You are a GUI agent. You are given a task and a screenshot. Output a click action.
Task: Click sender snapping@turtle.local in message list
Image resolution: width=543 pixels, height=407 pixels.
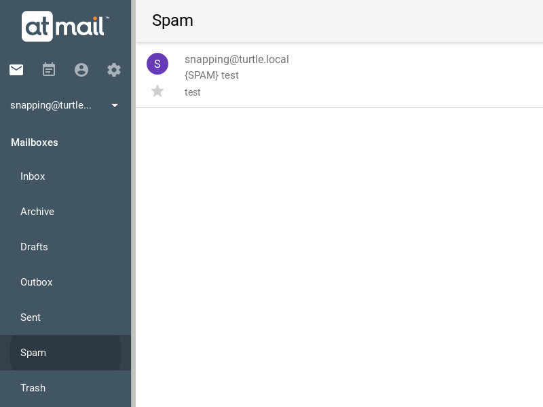point(236,59)
